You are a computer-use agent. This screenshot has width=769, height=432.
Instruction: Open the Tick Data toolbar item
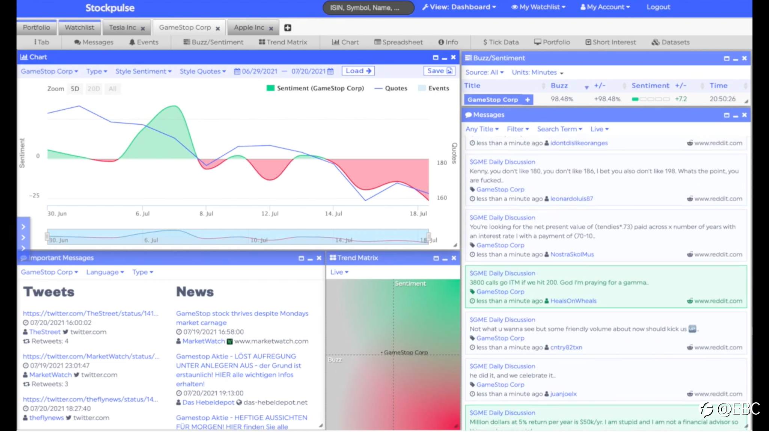coord(501,42)
